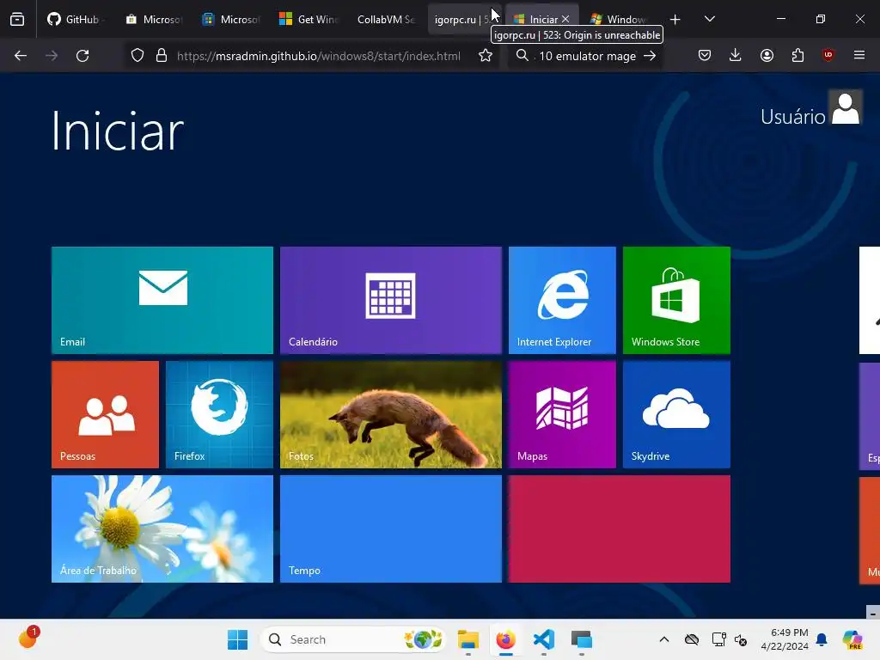
Task: Open network and volume quick settings
Action: point(730,639)
